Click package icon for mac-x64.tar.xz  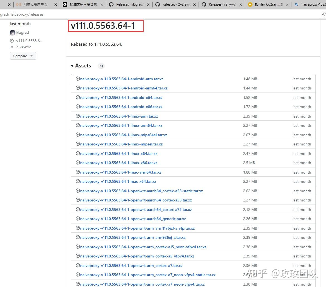pos(78,181)
